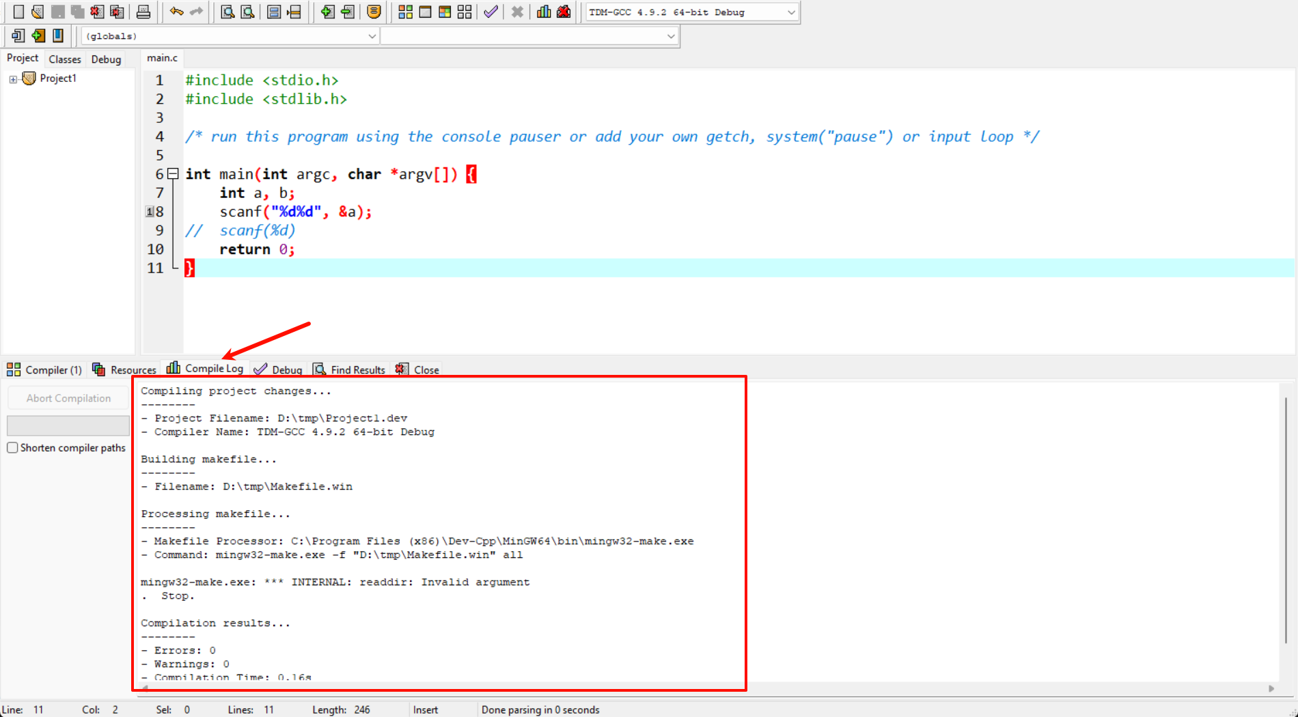The height and width of the screenshot is (717, 1298).
Task: Click Close in the bottom panel tabs
Action: click(x=418, y=369)
